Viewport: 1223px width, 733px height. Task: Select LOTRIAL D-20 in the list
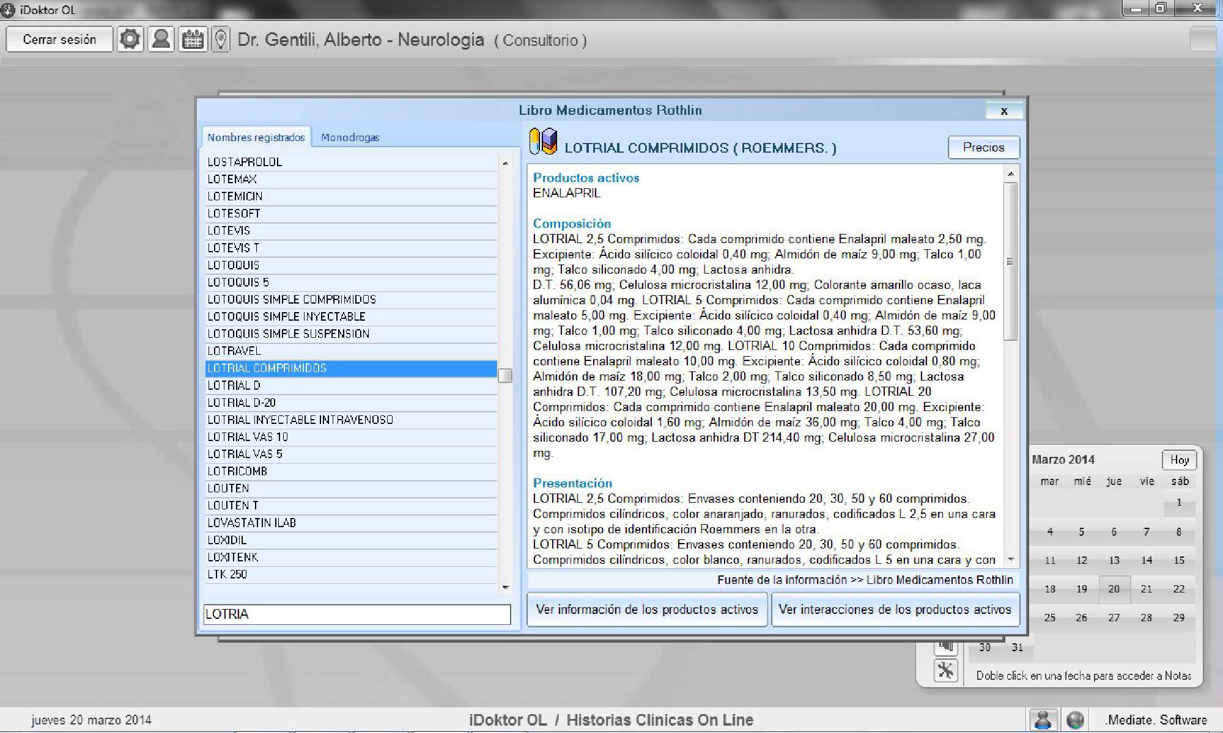click(351, 403)
